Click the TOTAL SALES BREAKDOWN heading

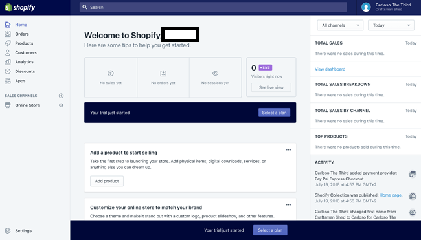[x=343, y=85]
